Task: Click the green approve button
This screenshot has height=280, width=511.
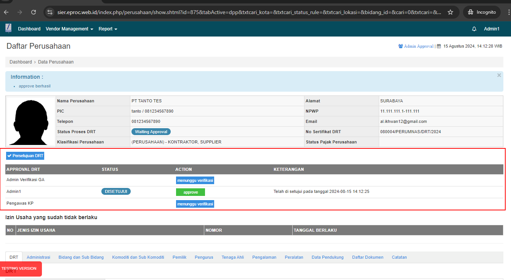Action: [190, 192]
